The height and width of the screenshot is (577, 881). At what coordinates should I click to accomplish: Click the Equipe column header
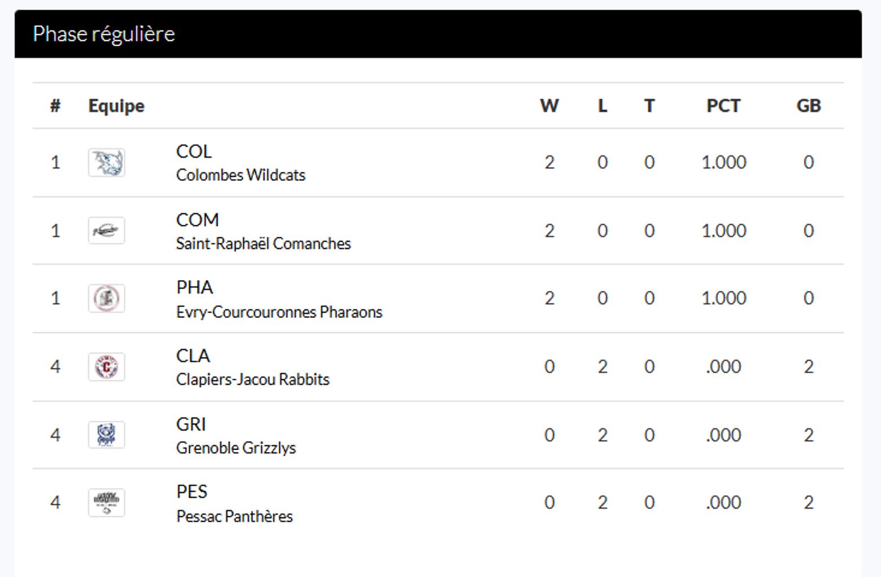coord(116,106)
